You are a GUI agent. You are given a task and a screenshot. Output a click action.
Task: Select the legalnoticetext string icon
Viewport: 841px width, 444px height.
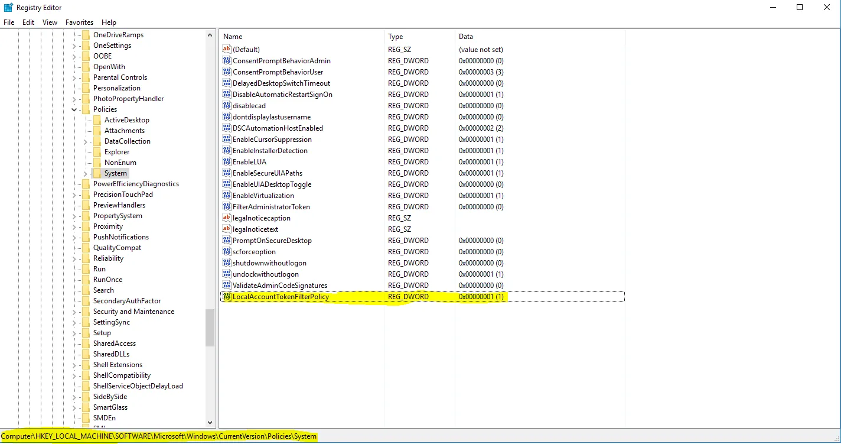(x=227, y=229)
